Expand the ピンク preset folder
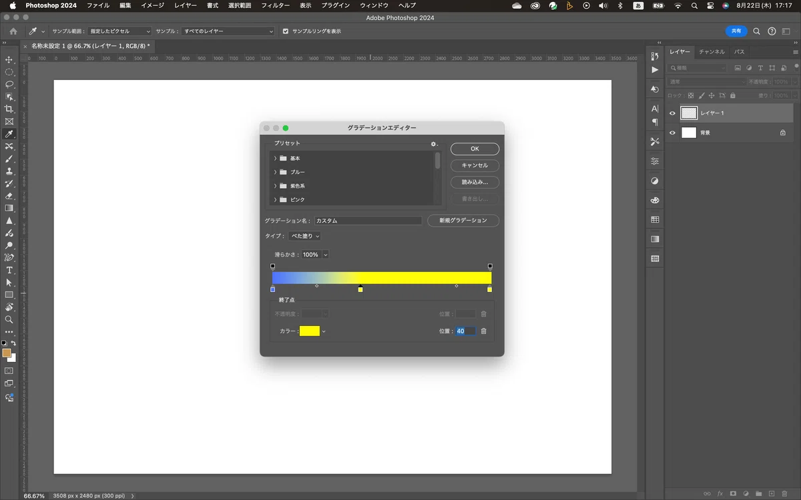 point(275,199)
